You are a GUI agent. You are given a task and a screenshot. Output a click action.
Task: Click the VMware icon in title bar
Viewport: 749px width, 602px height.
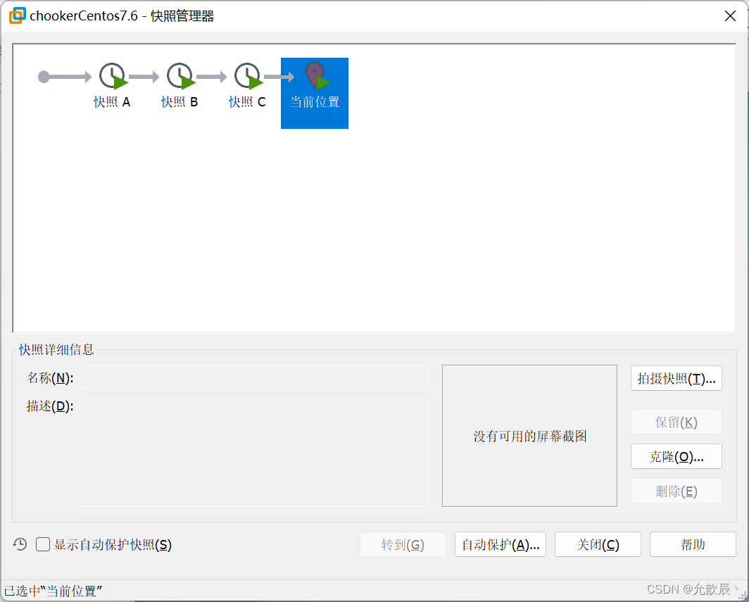[17, 15]
